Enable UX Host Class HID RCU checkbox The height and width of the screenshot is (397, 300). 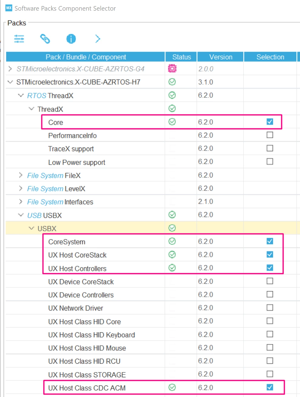point(270,361)
